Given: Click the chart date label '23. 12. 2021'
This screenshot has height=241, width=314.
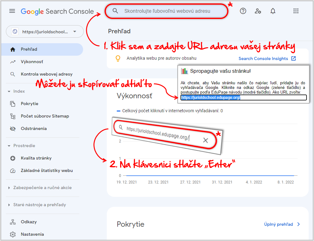Looking at the screenshot, I should pyautogui.click(x=158, y=182).
